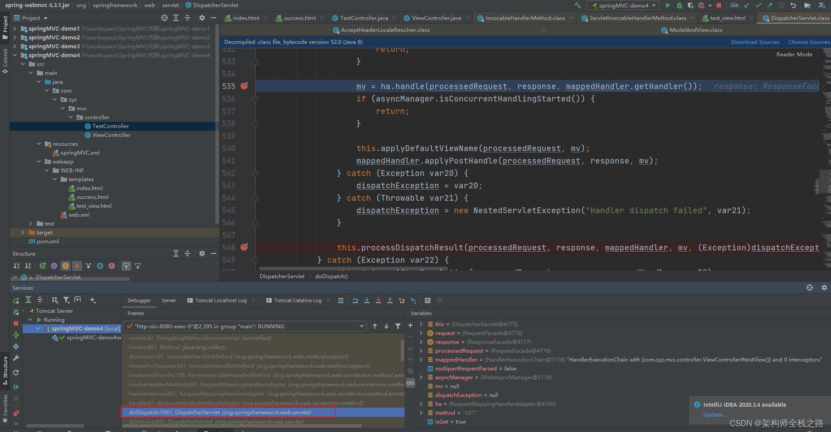Open springMVC.xml in the project tree

tap(80, 152)
